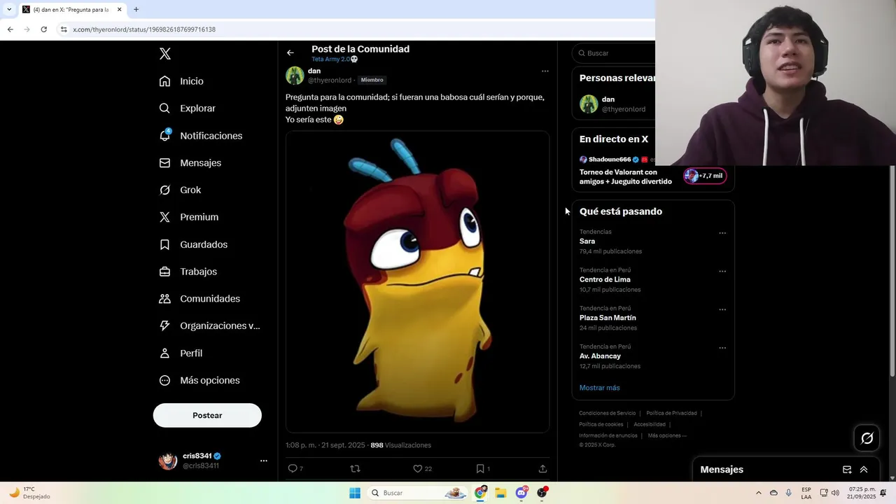Open dan in Personas relevantes
This screenshot has width=896, height=504.
pyautogui.click(x=615, y=104)
